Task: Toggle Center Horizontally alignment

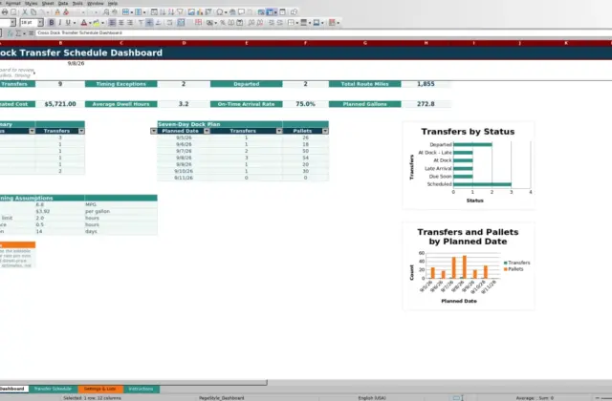Action: point(121,23)
